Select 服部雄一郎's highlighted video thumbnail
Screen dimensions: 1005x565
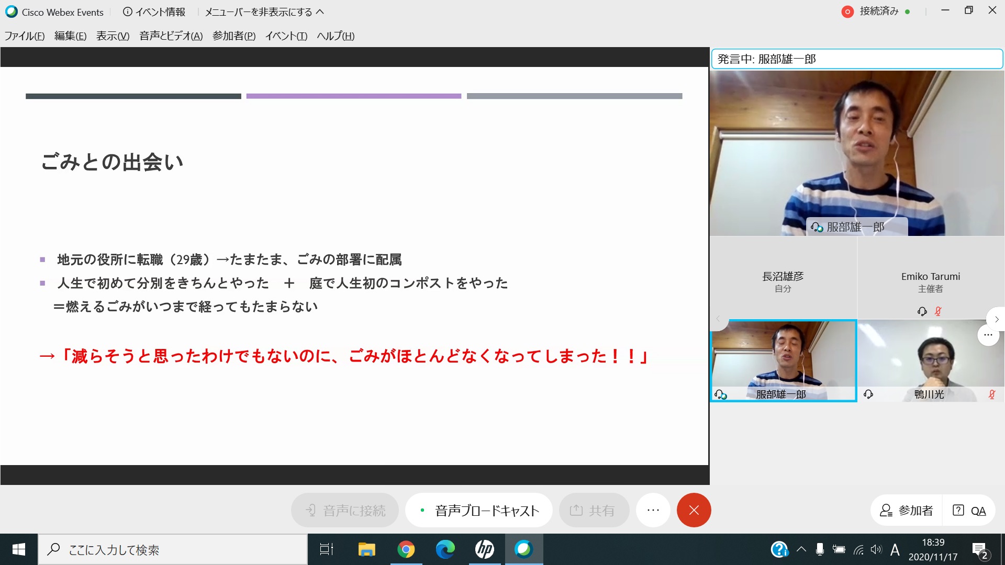(x=783, y=361)
